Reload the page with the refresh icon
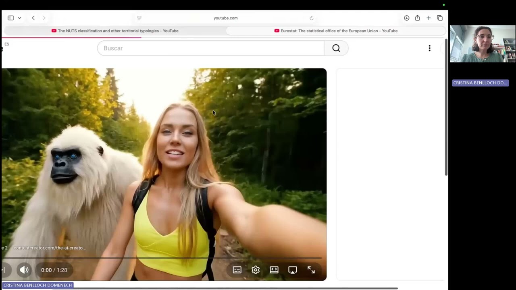The image size is (516, 290). [x=311, y=18]
